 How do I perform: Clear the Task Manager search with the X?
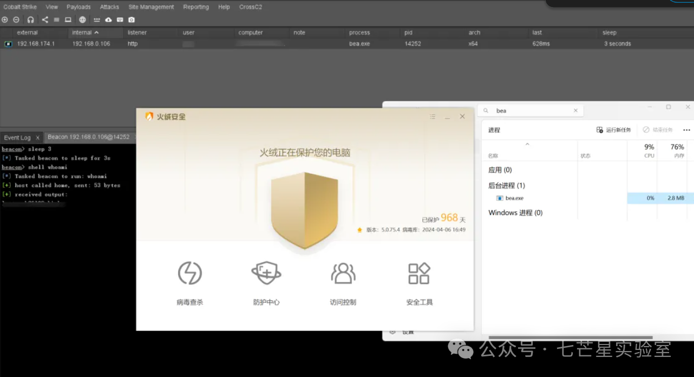click(575, 110)
